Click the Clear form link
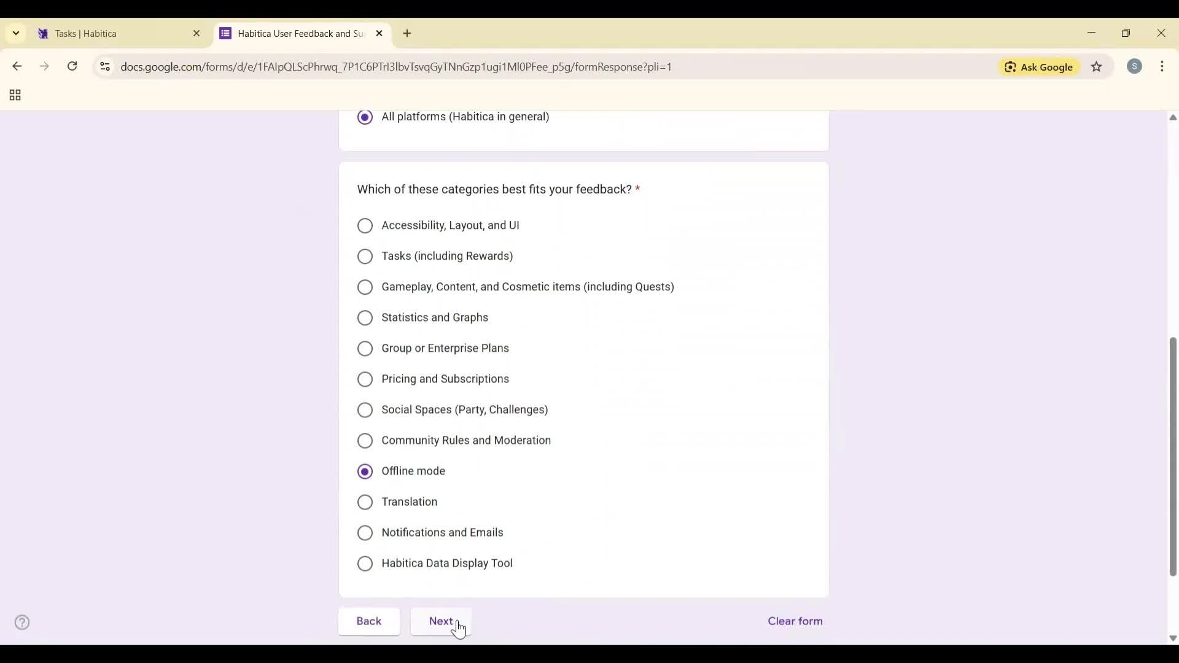 click(795, 621)
